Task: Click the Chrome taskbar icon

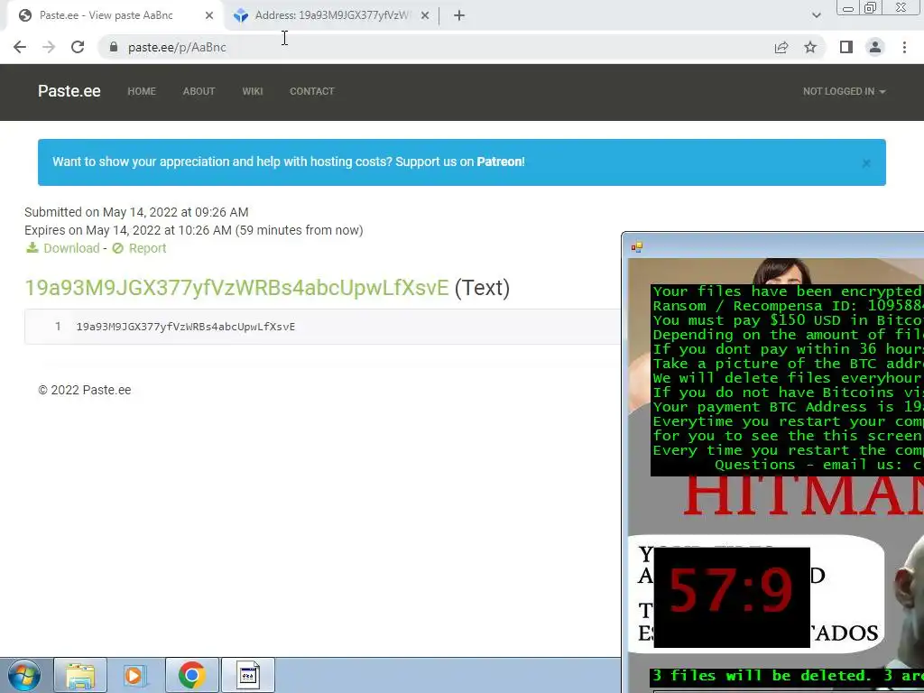Action: click(x=191, y=675)
